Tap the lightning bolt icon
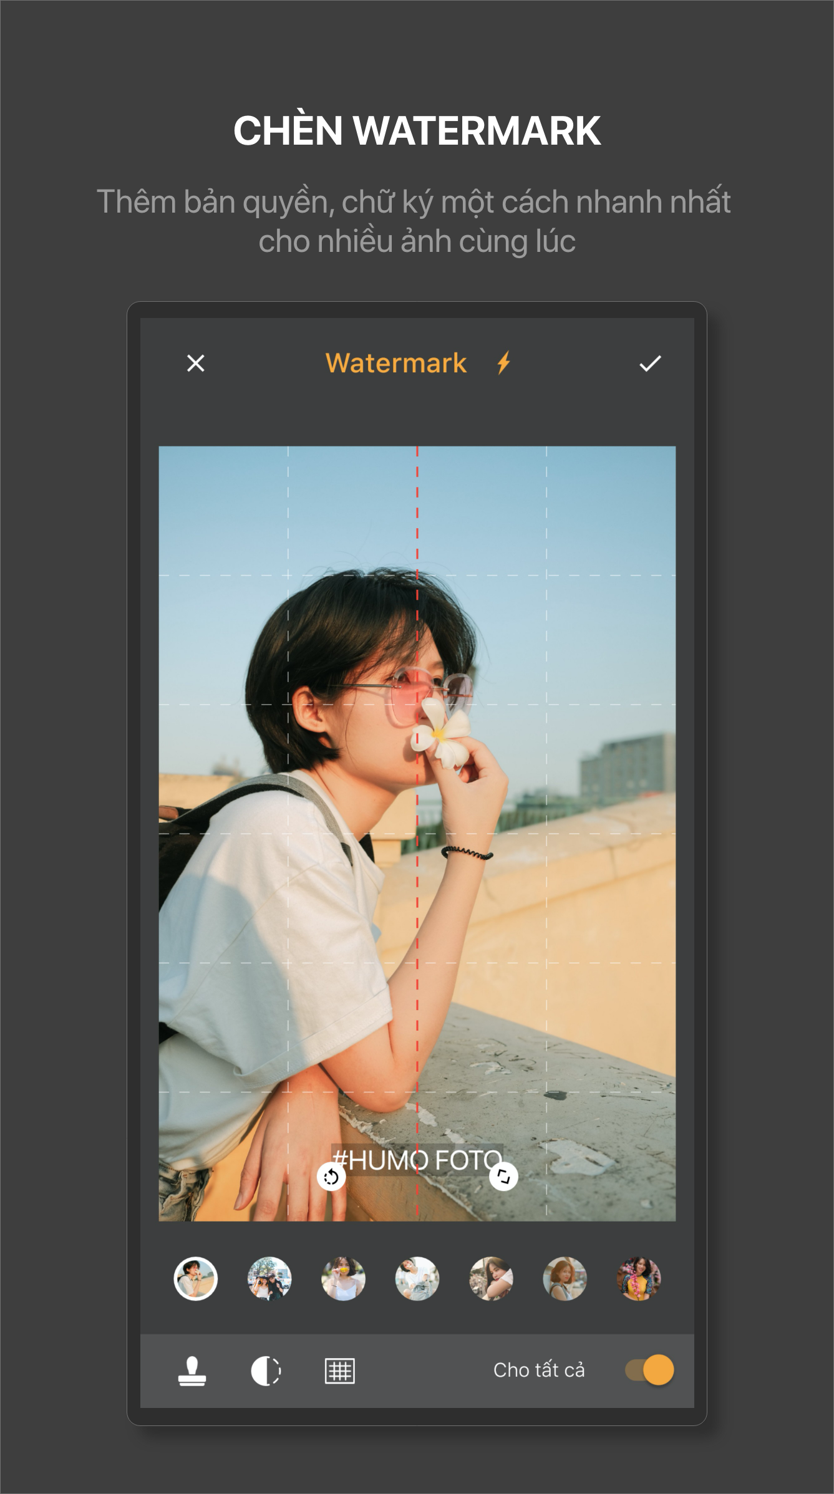 click(504, 363)
